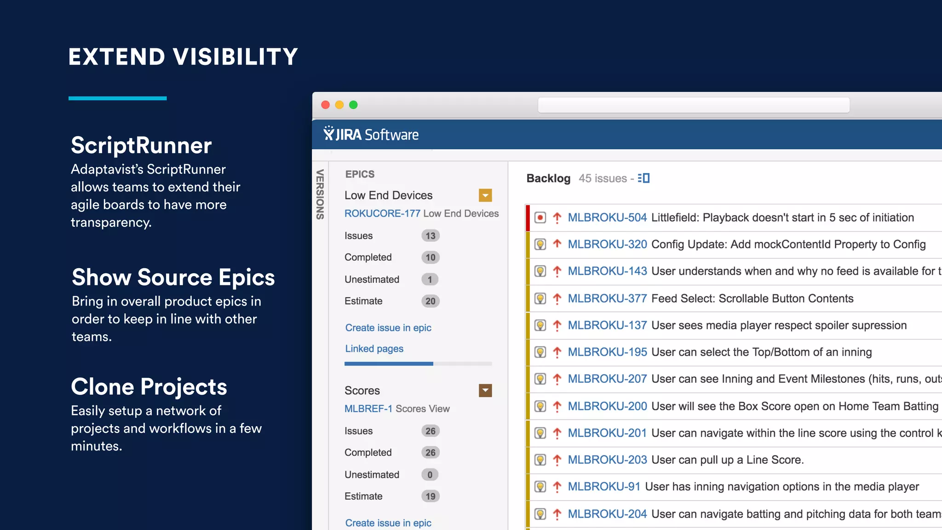Click priority arrow on MLBROKU-200
Screen dimensions: 942x530
(x=557, y=406)
